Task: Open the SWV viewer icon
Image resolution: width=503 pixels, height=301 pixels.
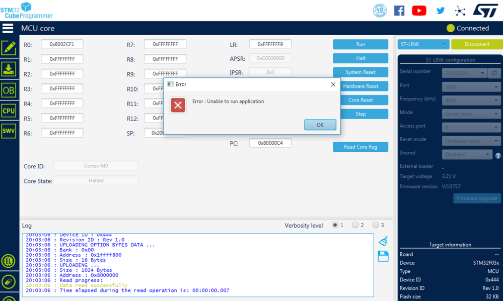Action: (9, 131)
